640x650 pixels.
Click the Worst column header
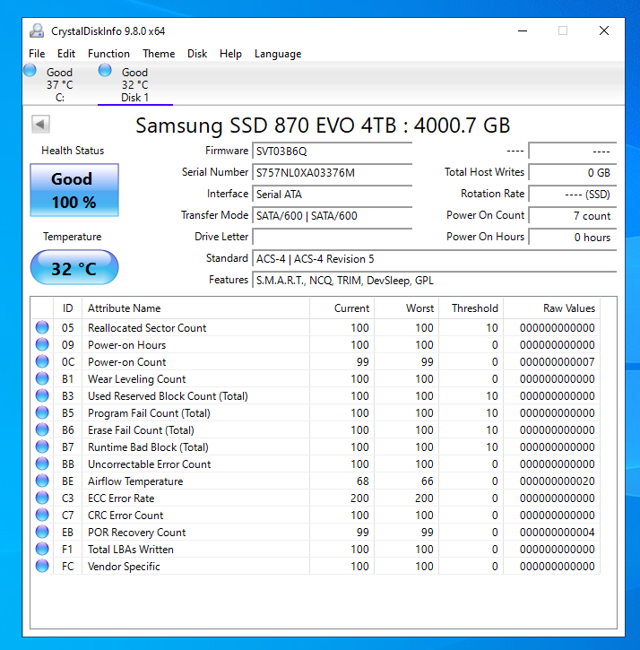click(407, 308)
